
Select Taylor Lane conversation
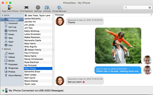point(38,84)
